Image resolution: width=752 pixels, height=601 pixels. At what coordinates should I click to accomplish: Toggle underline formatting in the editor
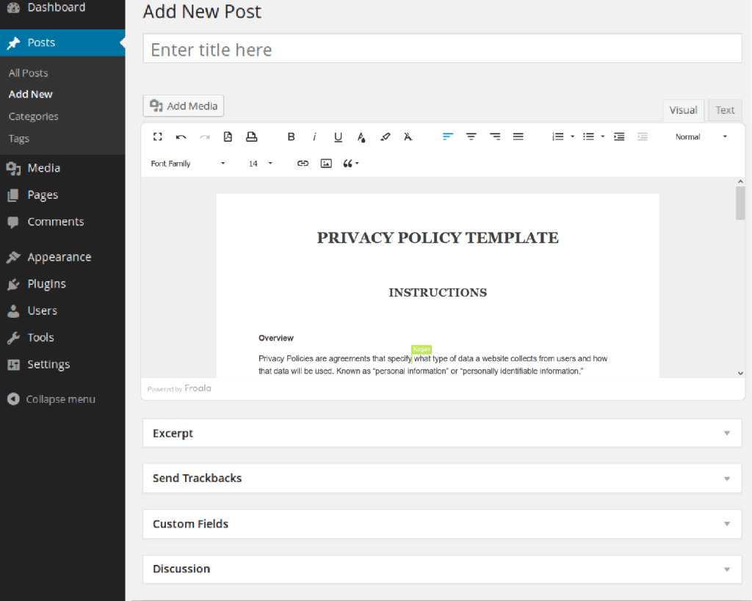[x=338, y=136]
